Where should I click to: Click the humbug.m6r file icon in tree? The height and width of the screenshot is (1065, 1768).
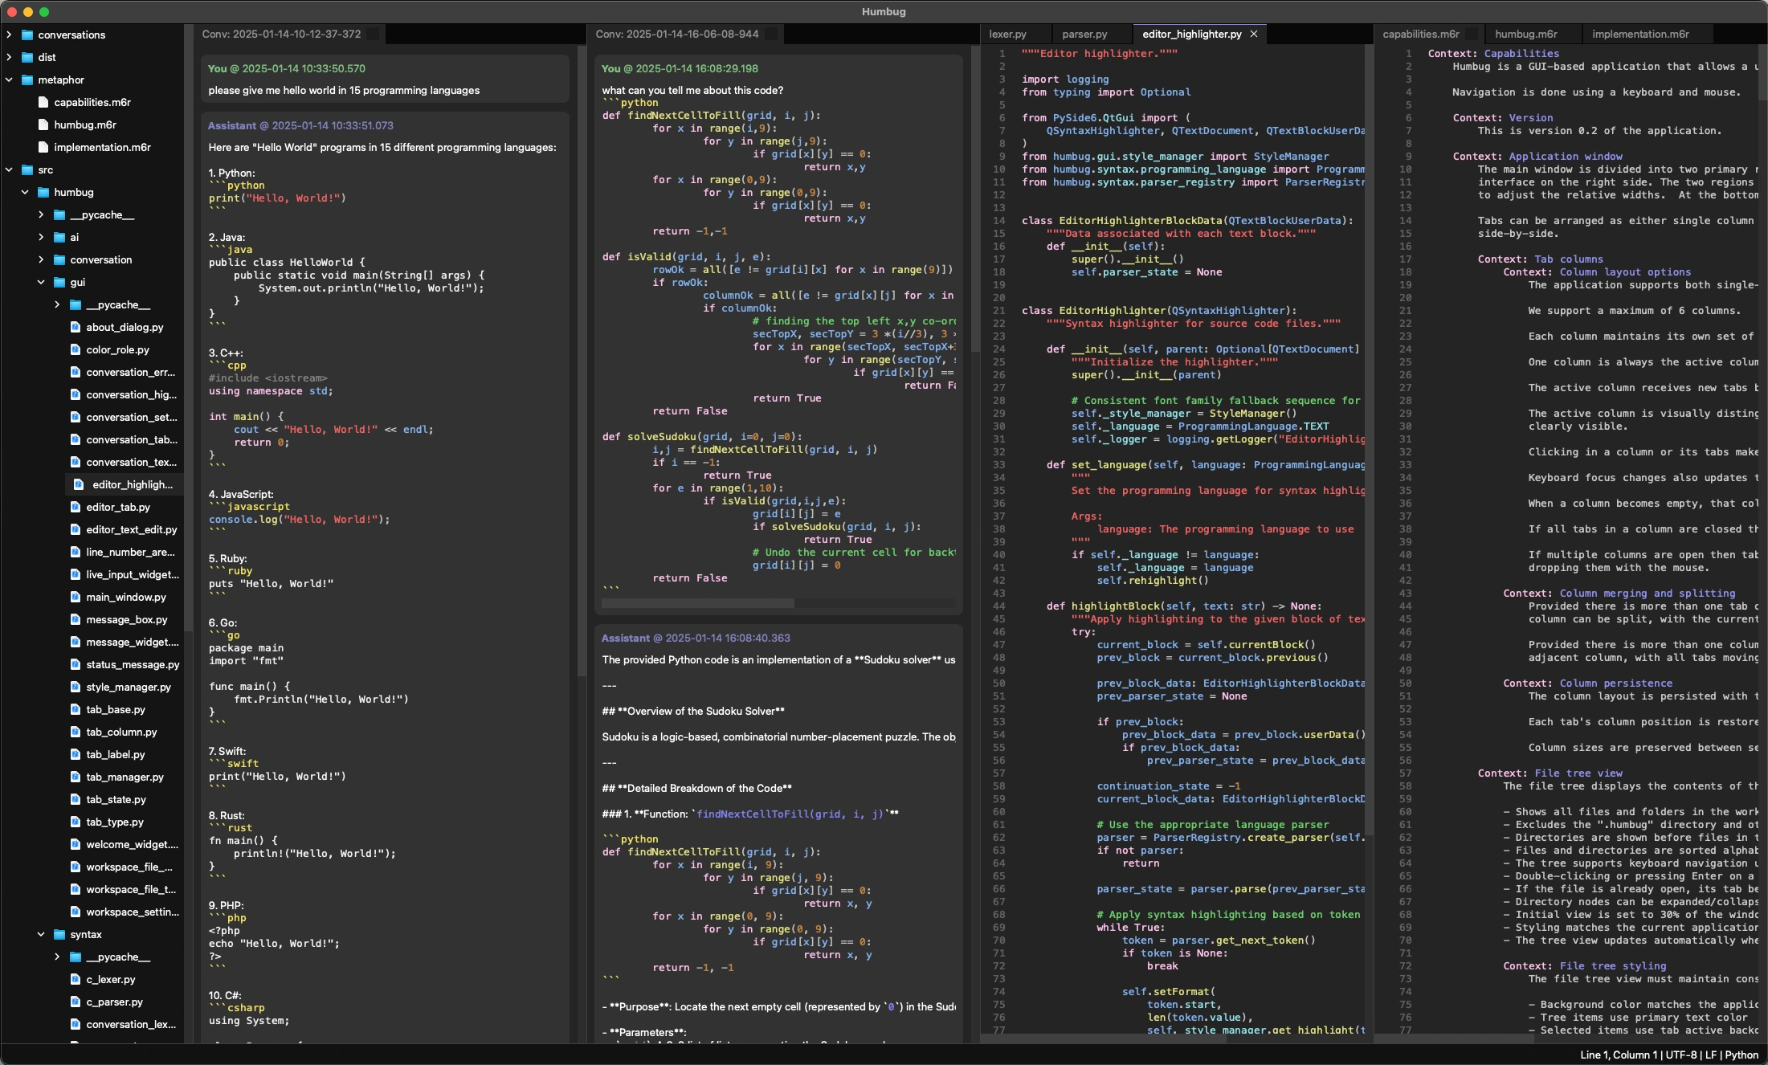click(43, 124)
